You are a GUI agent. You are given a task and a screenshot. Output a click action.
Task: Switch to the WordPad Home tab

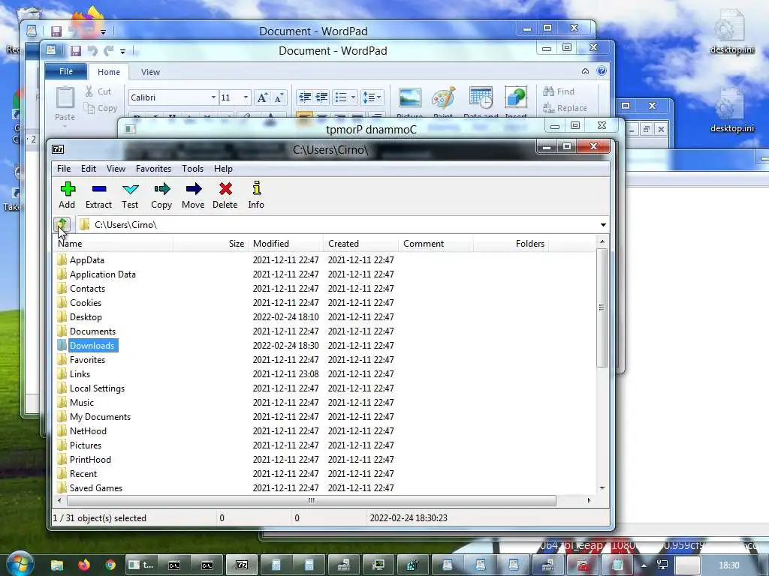[109, 72]
